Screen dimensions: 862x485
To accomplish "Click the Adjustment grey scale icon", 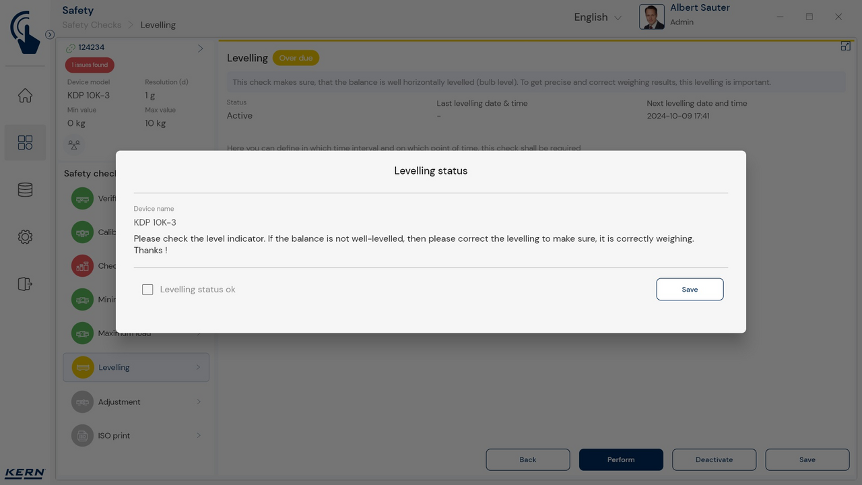I will pyautogui.click(x=83, y=402).
